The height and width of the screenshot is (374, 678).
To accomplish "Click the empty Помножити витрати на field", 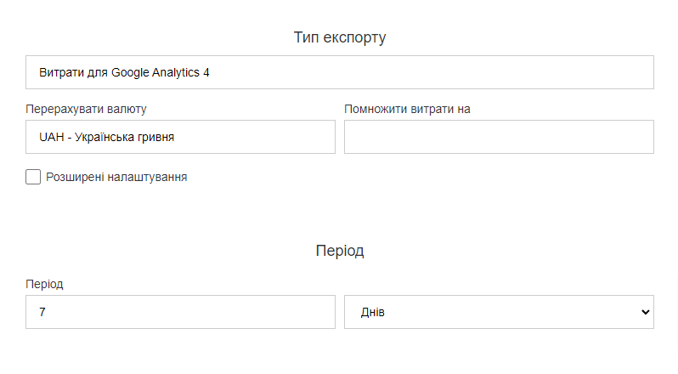I will (x=499, y=137).
